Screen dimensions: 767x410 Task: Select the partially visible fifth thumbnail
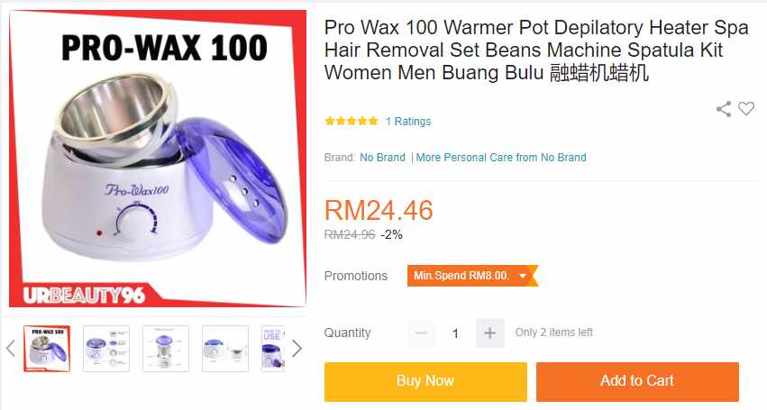coord(273,349)
